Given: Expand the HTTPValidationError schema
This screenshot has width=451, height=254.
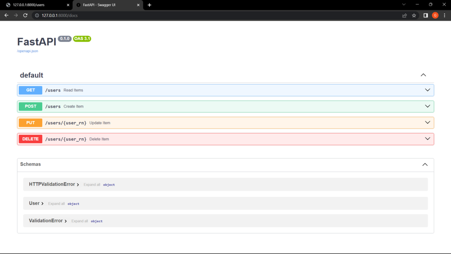Looking at the screenshot, I should (x=54, y=184).
